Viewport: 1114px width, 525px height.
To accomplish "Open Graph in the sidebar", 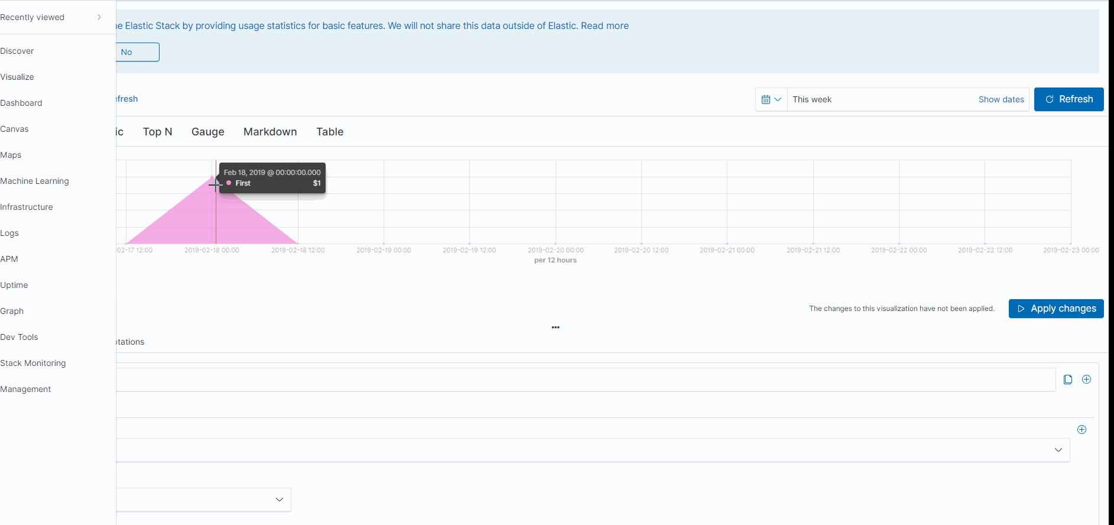I will click(x=12, y=311).
